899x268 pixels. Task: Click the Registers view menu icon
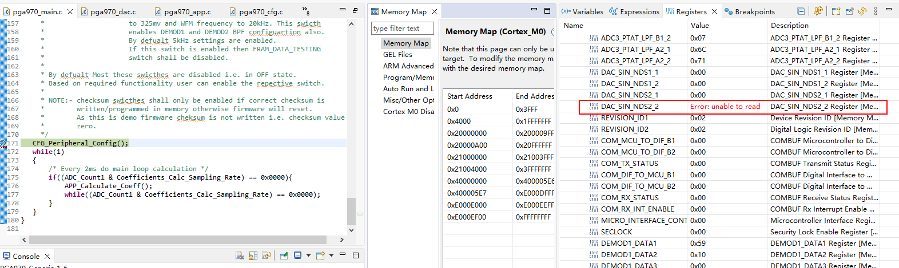point(876,11)
